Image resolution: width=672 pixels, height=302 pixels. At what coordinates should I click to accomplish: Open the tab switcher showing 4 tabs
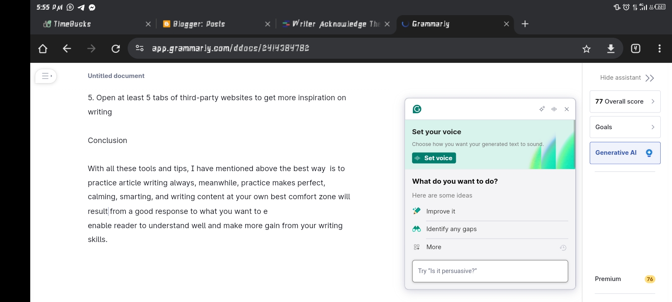635,48
